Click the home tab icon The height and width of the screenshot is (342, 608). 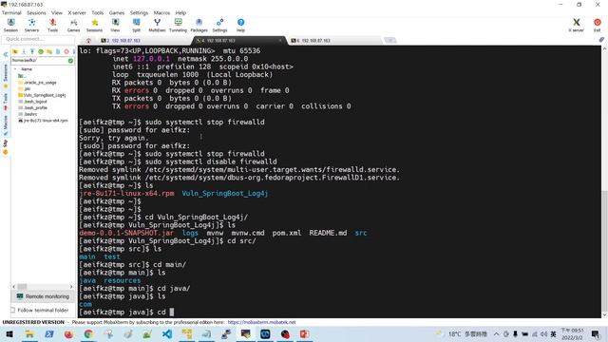pyautogui.click(x=88, y=40)
